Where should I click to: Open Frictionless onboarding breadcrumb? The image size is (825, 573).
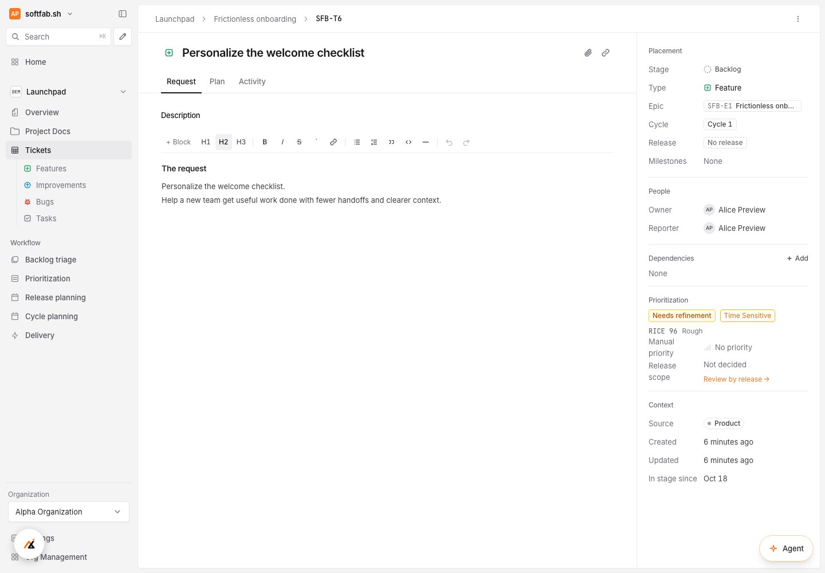click(255, 19)
